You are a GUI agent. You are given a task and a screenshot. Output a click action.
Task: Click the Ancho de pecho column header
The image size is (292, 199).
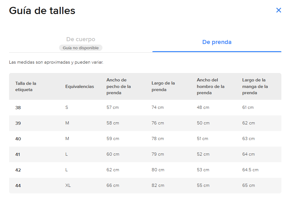(119, 86)
